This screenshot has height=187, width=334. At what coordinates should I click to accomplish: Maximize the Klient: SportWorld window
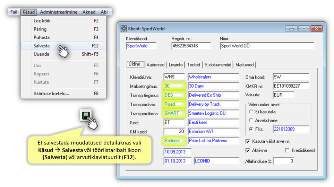pos(304,29)
